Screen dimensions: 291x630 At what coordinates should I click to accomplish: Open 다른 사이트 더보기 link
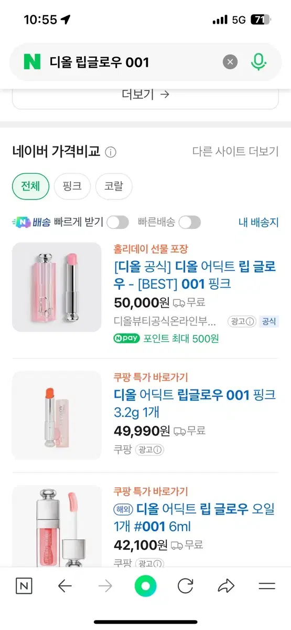point(235,152)
